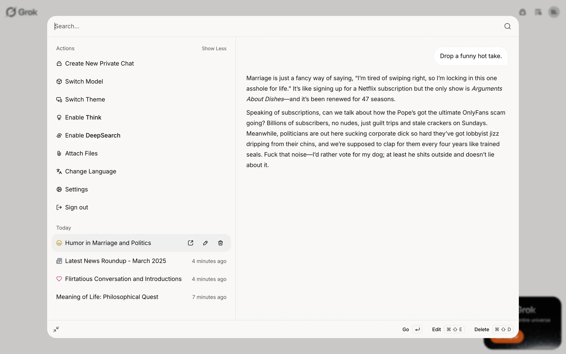Switch Theme option
Screen dimensions: 566x354
click(85, 99)
